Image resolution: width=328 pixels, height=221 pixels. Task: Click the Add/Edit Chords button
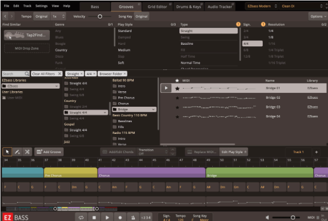coord(118,152)
